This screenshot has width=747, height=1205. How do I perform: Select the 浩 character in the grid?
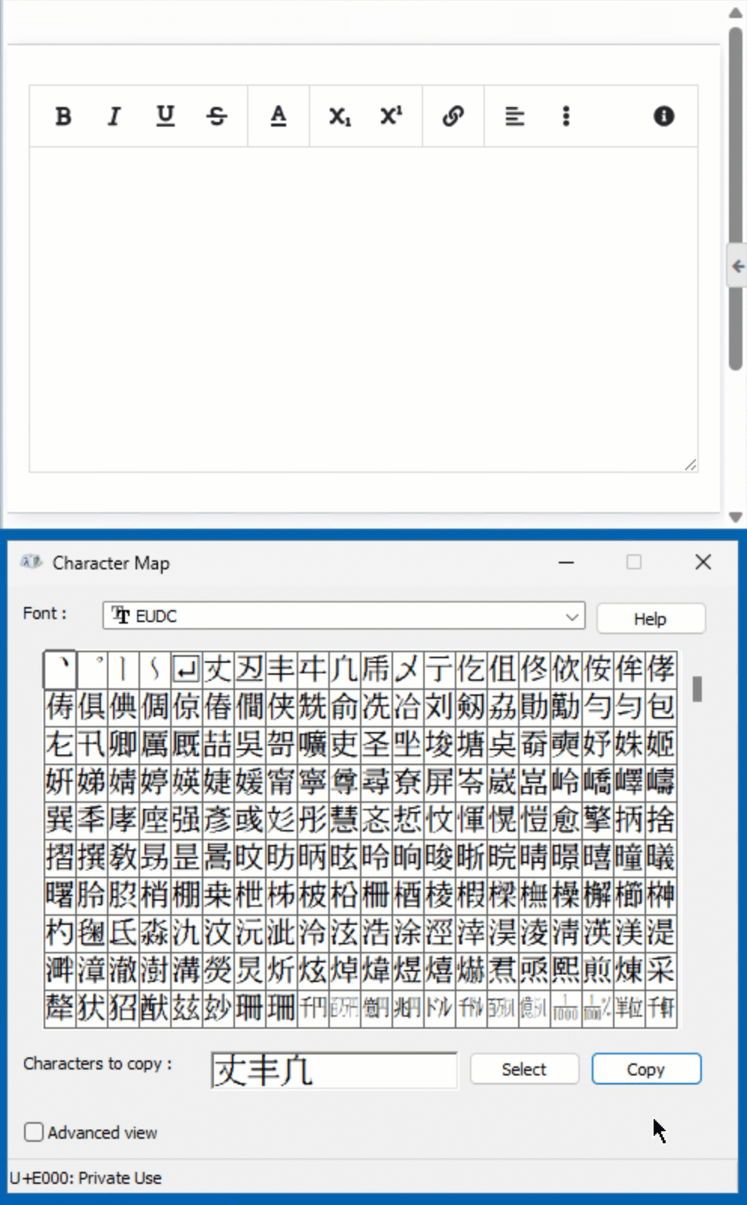tap(376, 933)
